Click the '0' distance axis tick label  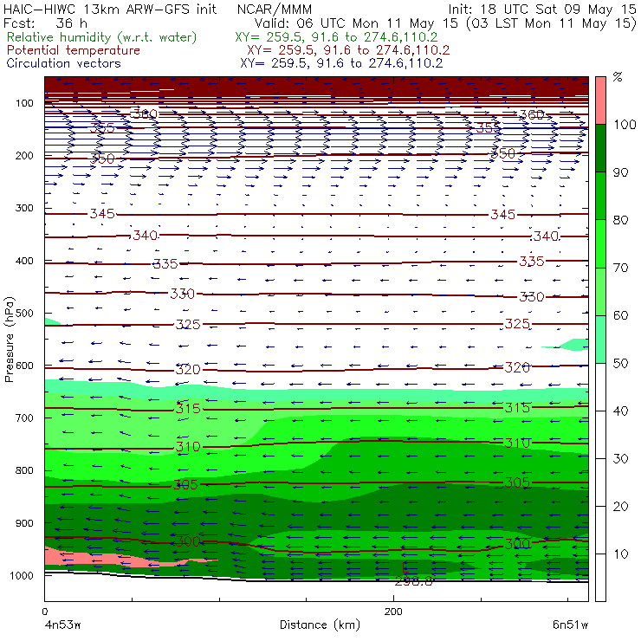[44, 612]
